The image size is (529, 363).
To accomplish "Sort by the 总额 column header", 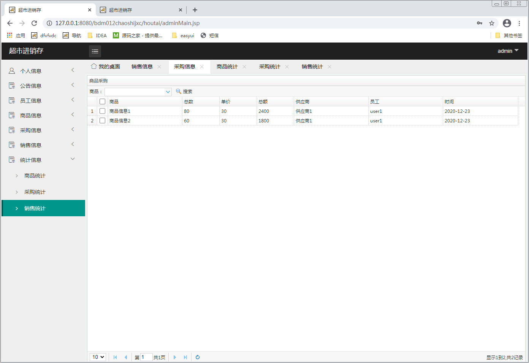I will (x=276, y=101).
